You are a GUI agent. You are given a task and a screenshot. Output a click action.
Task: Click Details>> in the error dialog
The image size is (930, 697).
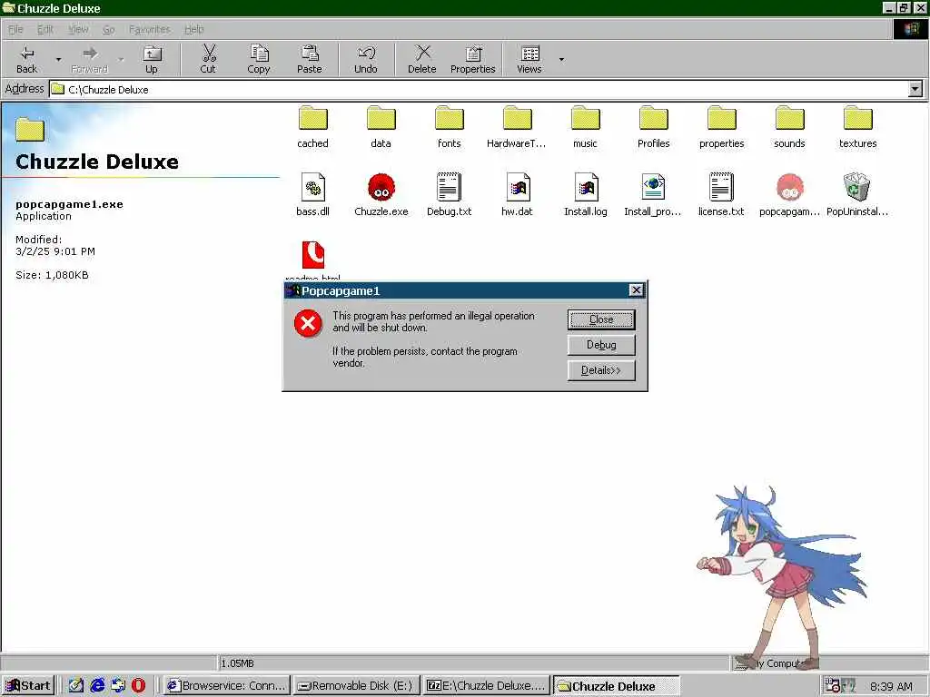(601, 370)
